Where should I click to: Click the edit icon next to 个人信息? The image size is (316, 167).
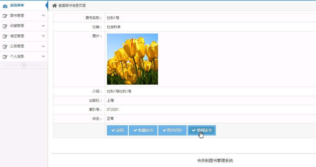pyautogui.click(x=5, y=57)
